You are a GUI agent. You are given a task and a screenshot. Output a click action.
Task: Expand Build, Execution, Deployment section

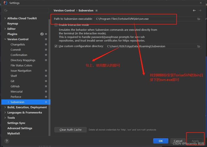5,108
